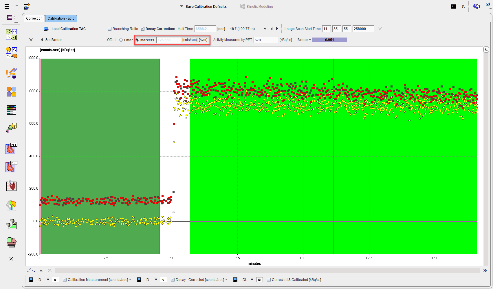
Task: Save the Calibration Measurement curve with its disk icon
Action: pos(31,279)
